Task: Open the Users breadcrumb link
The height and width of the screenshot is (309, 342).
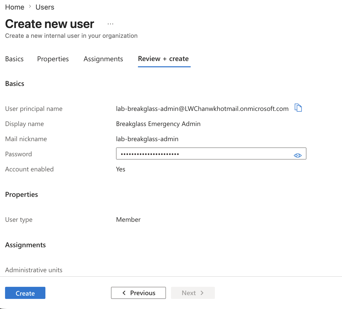Action: (45, 7)
